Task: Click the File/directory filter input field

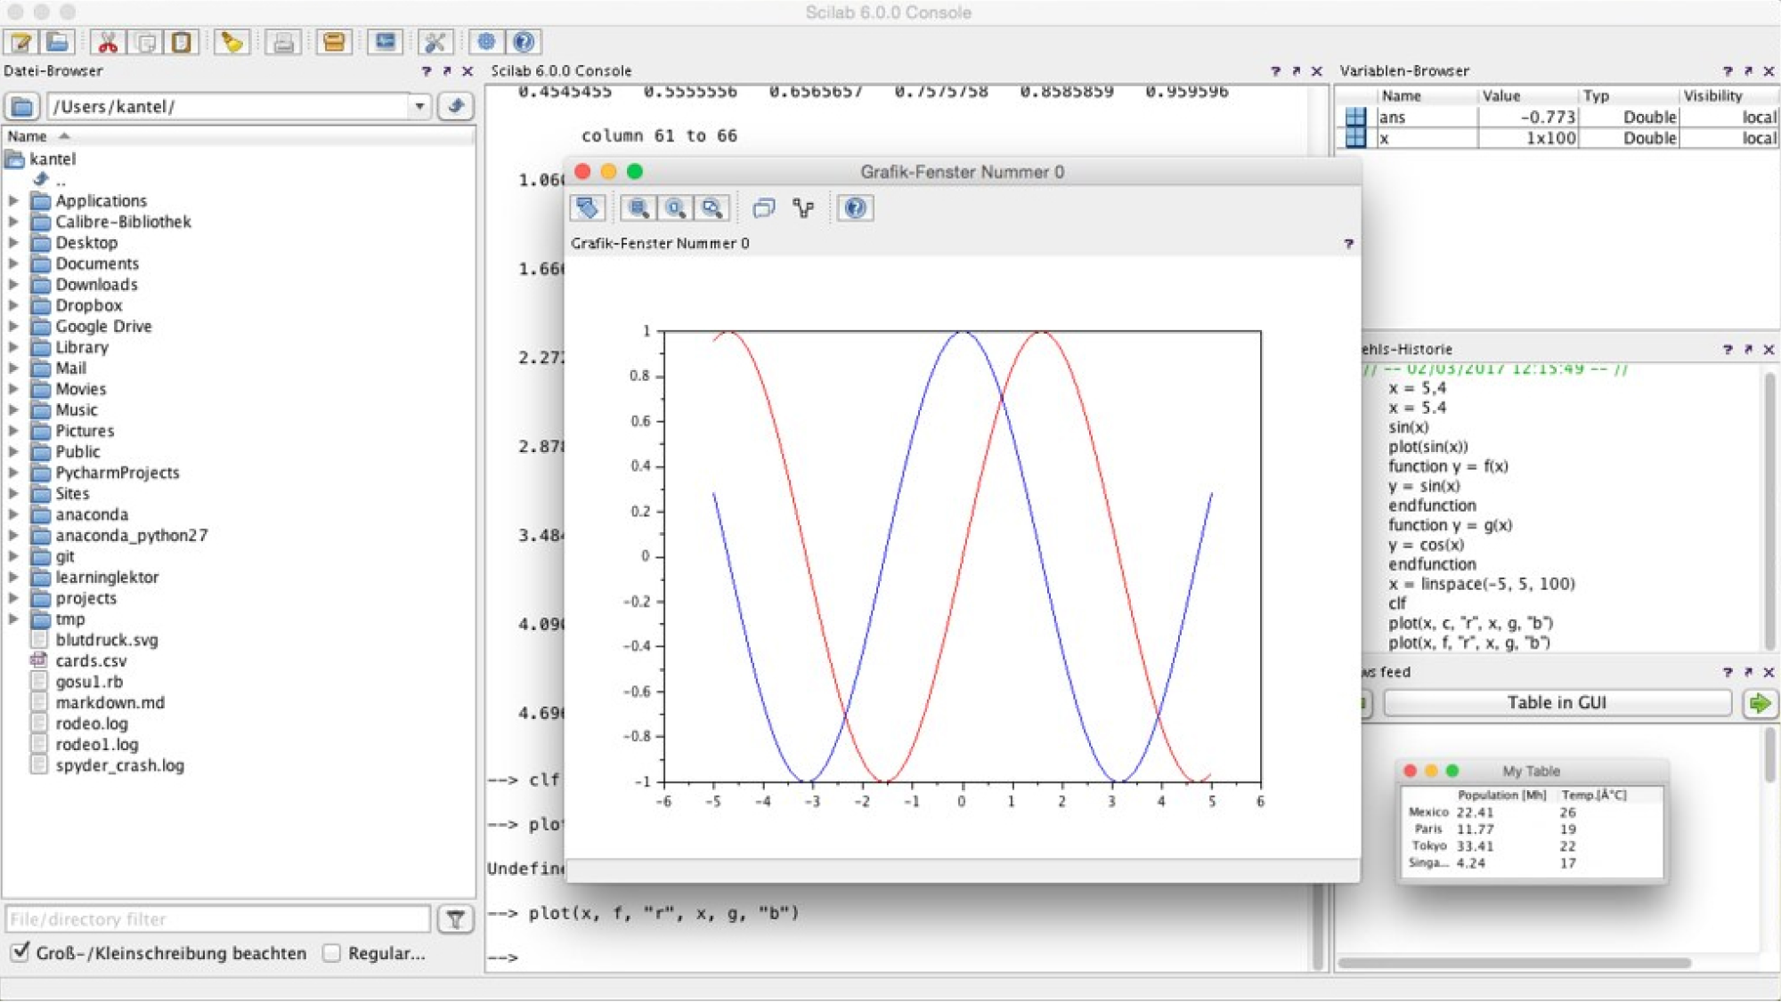Action: (218, 919)
